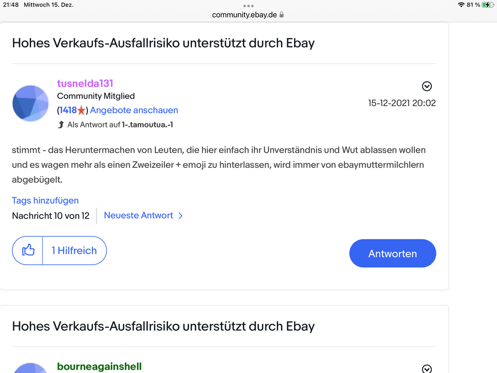Open Angebote anschauen link
Viewport: 497px width, 373px height.
(x=134, y=110)
